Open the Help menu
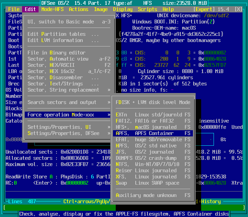This screenshot has height=217, width=248. point(168,9)
